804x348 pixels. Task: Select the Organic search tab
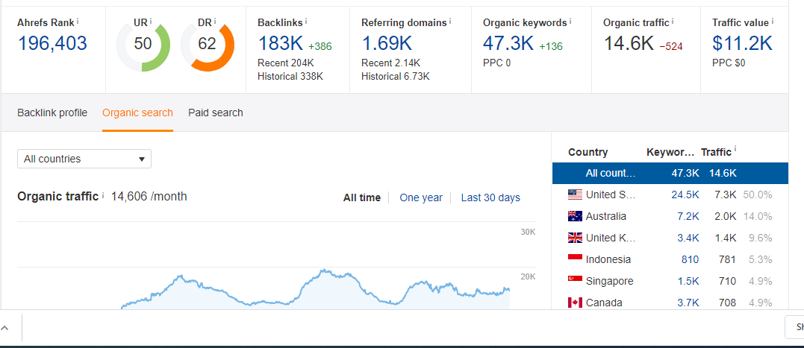click(137, 113)
